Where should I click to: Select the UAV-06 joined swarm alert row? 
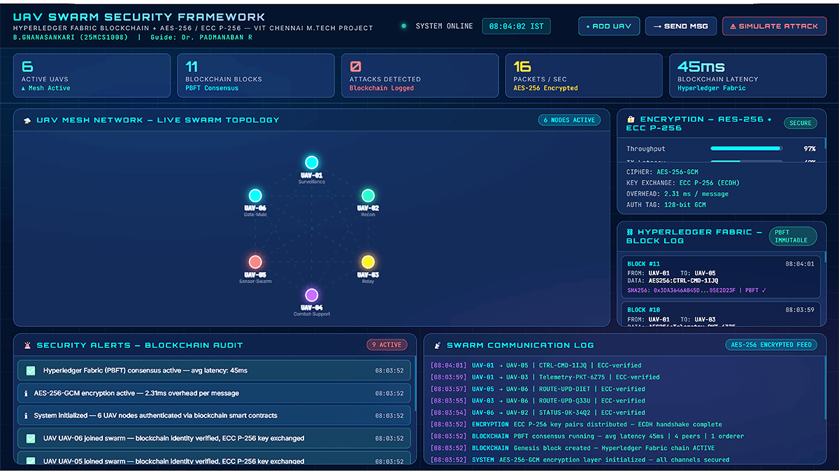[x=214, y=438]
